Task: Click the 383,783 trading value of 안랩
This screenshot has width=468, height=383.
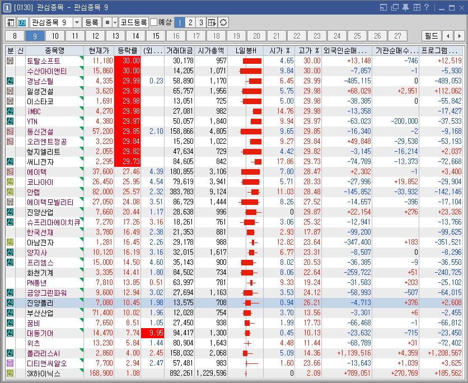Action: coord(181,191)
